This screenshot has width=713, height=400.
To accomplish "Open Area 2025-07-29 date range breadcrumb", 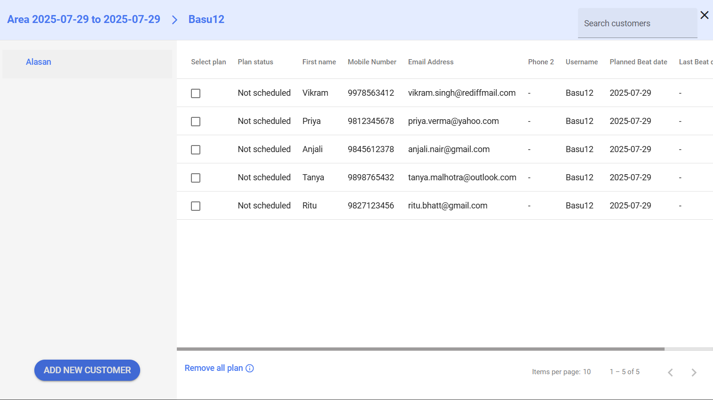I will [84, 19].
